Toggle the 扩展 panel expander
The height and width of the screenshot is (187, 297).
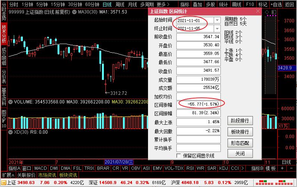click(x=8, y=175)
